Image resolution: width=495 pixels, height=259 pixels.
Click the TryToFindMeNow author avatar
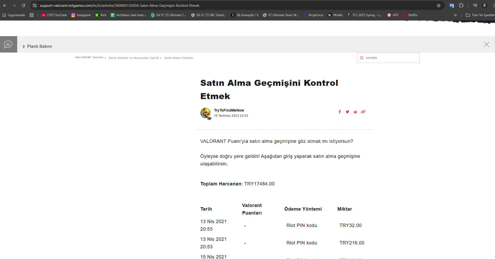click(206, 113)
